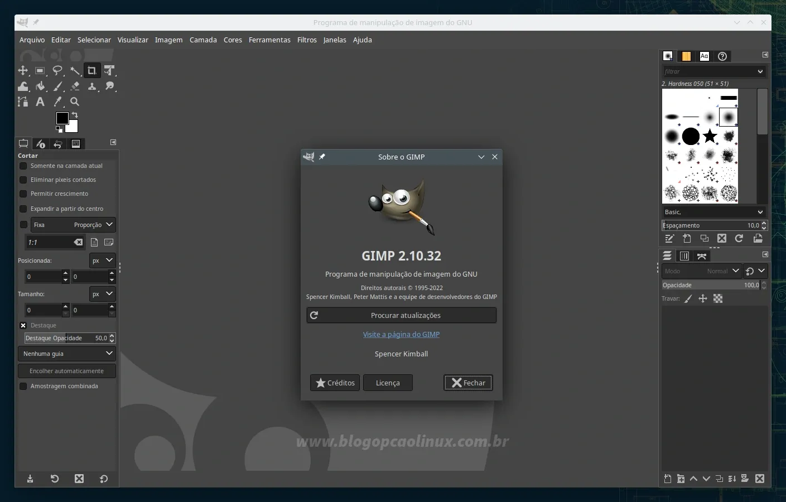Click the black foreground color swatch
The height and width of the screenshot is (502, 786).
(62, 118)
